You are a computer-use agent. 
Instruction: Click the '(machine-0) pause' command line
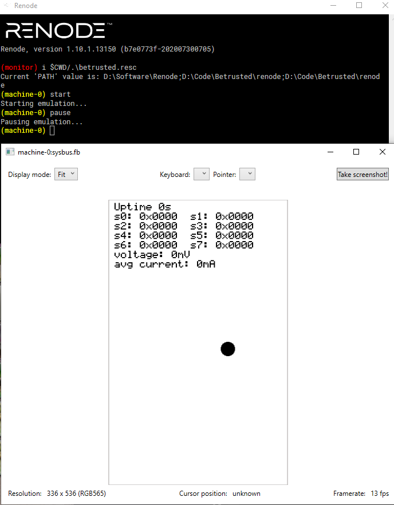coord(36,113)
